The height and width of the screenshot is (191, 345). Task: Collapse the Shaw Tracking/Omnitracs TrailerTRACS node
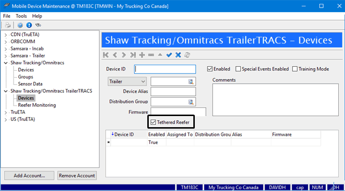(x=6, y=91)
